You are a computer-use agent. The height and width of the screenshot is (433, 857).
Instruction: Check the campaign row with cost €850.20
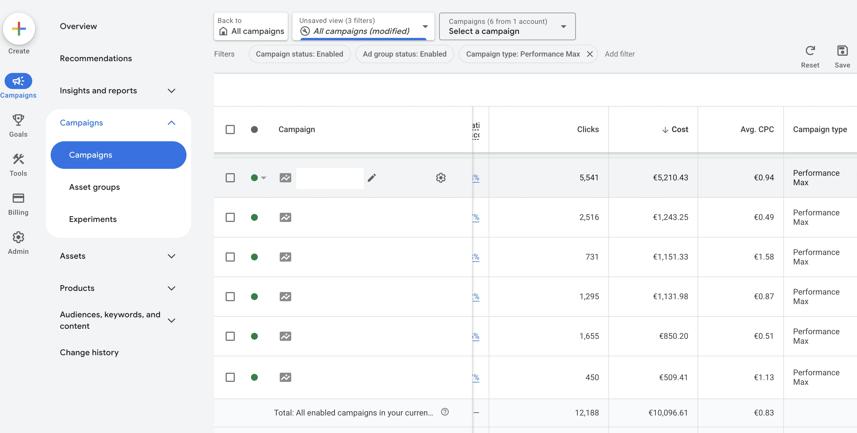(230, 336)
